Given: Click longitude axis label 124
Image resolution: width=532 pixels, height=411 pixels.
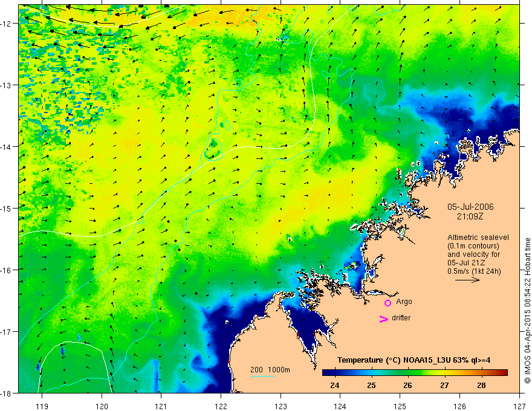Looking at the screenshot, I should [x=340, y=406].
